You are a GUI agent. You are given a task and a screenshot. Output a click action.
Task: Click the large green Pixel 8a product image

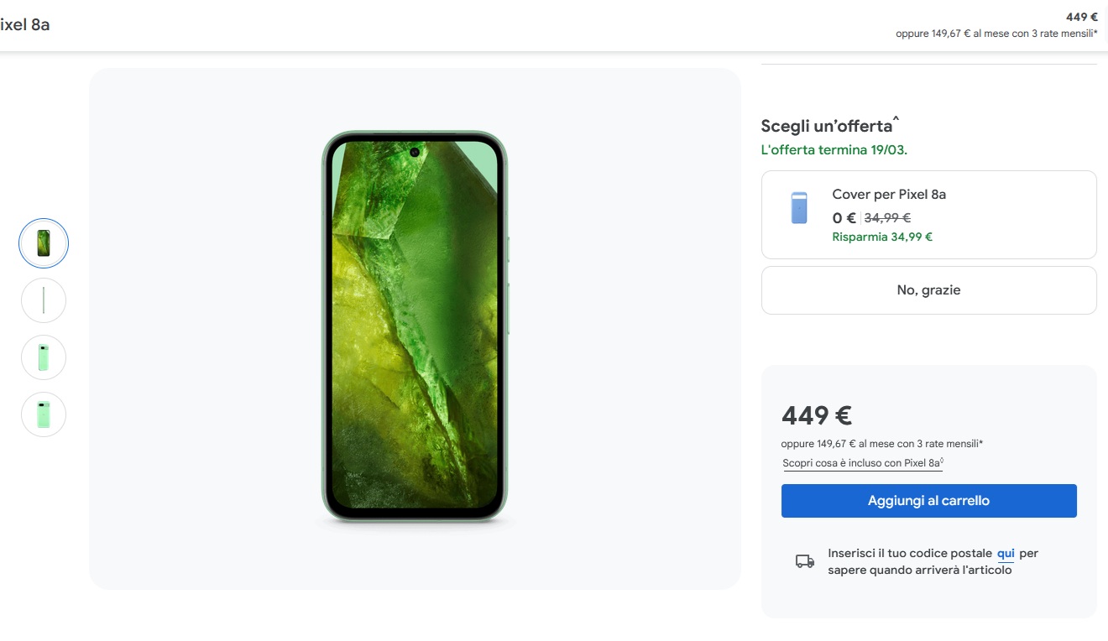[415, 327]
